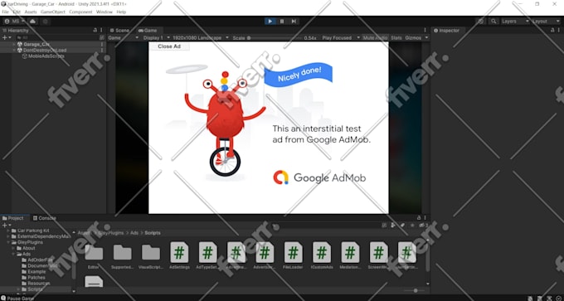Toggle Gizmos in Game view
The image size is (564, 301).
pos(413,38)
